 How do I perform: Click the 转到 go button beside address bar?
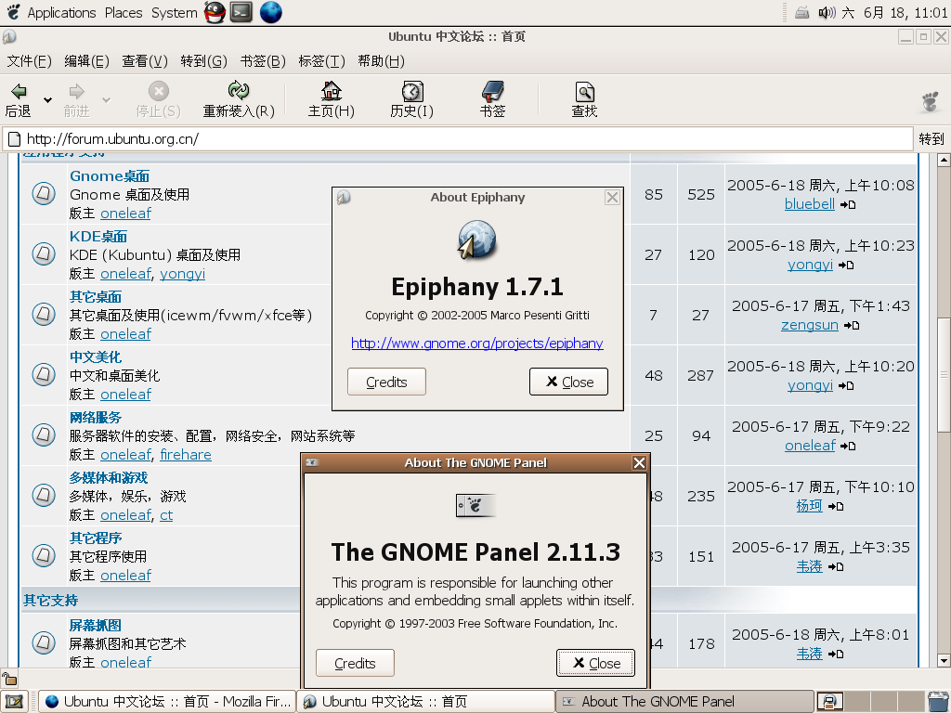pyautogui.click(x=931, y=139)
